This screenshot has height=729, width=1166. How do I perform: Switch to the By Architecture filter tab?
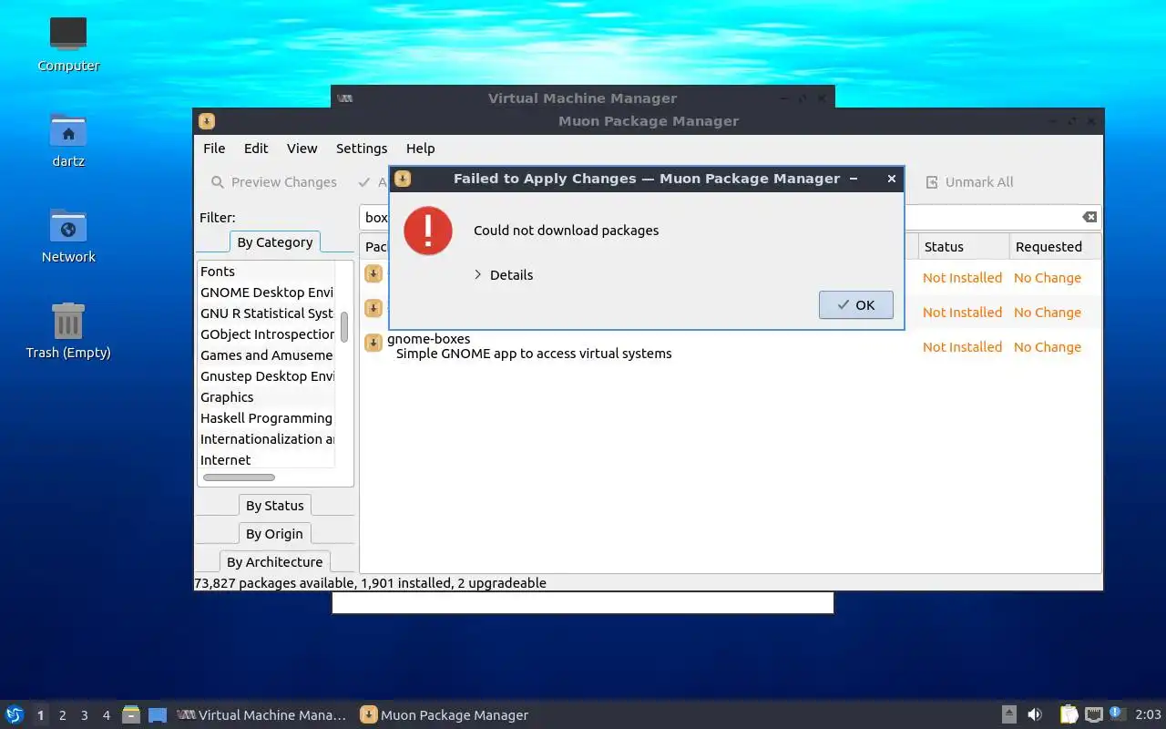pos(274,562)
